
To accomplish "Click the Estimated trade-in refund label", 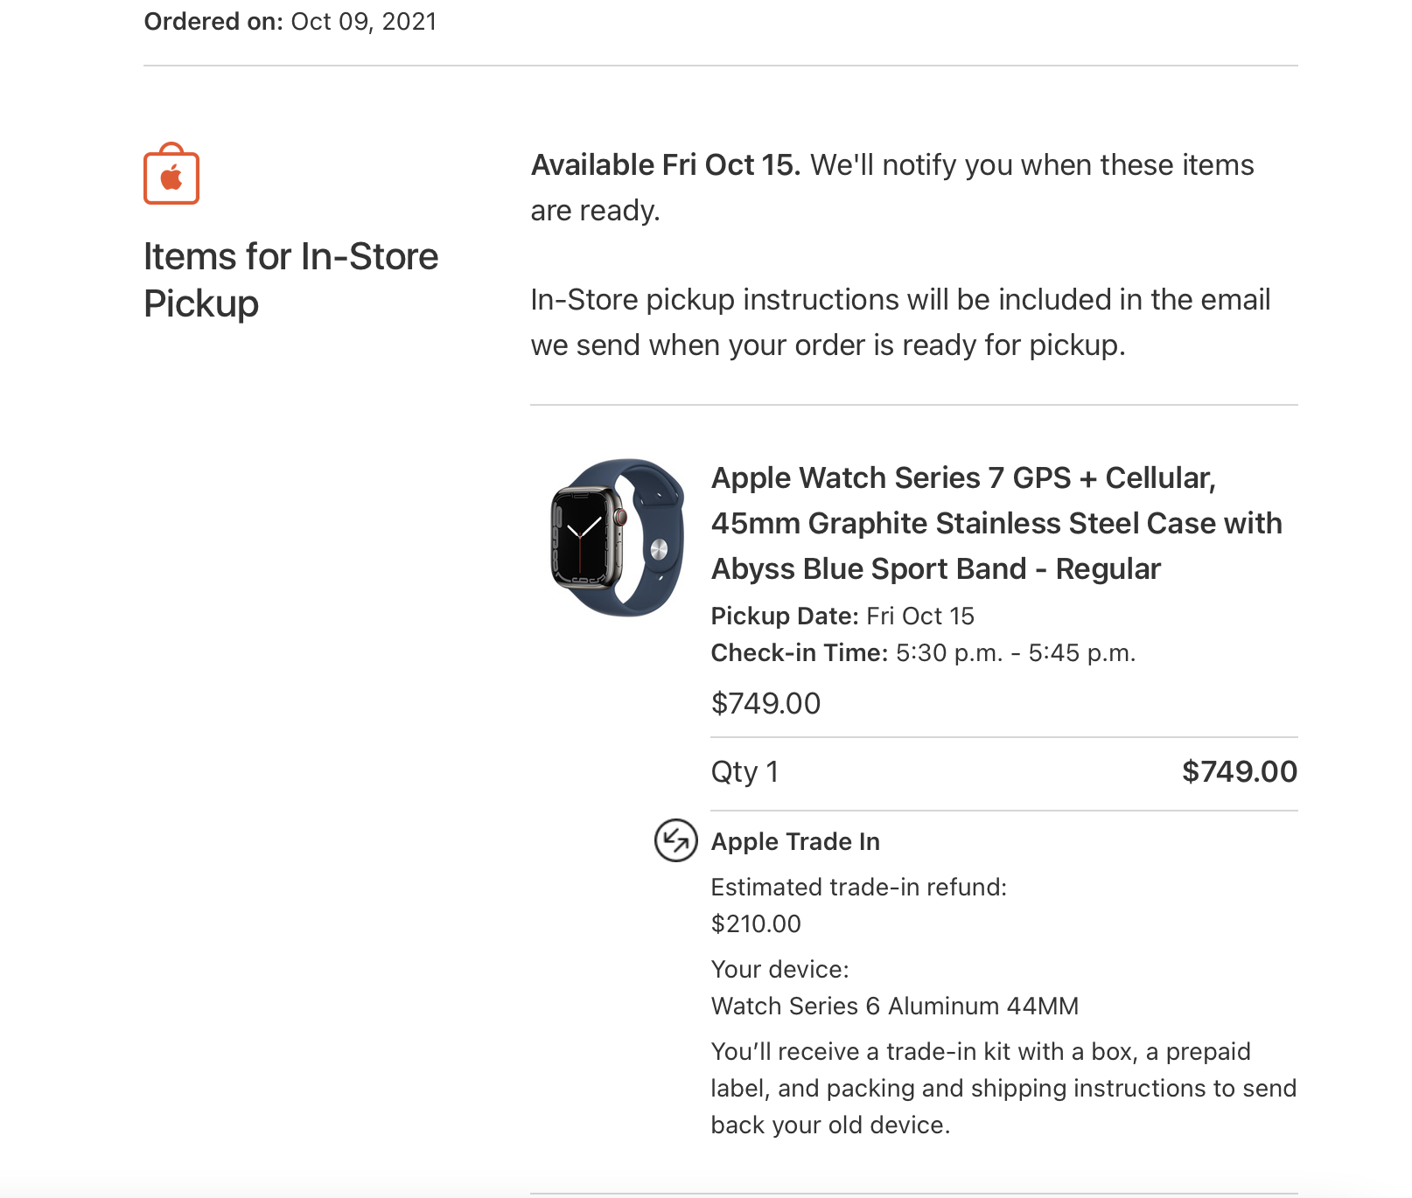I will 858,888.
